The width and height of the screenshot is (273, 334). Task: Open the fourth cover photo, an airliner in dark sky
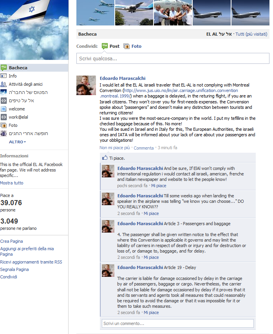[212, 13]
